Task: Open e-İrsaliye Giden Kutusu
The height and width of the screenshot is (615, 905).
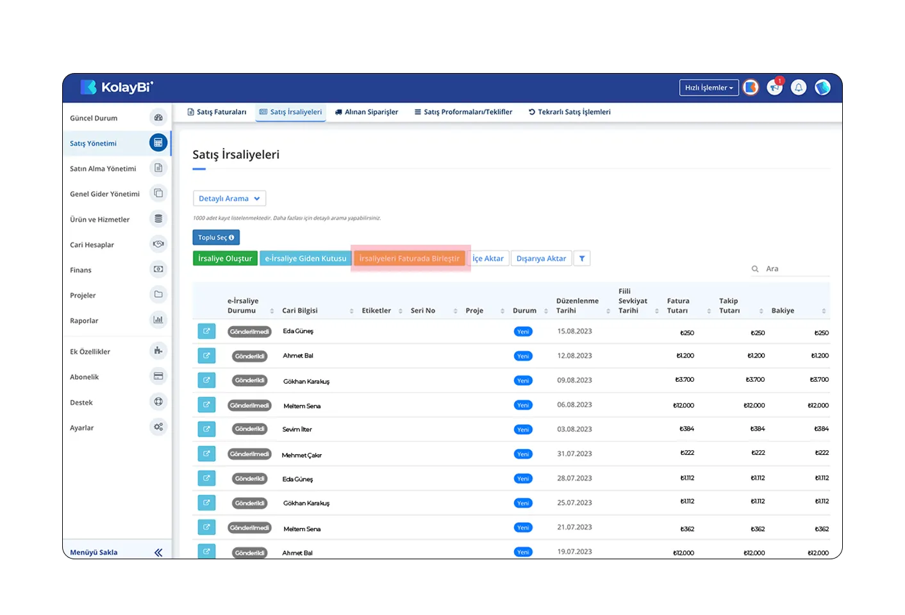Action: [x=306, y=258]
